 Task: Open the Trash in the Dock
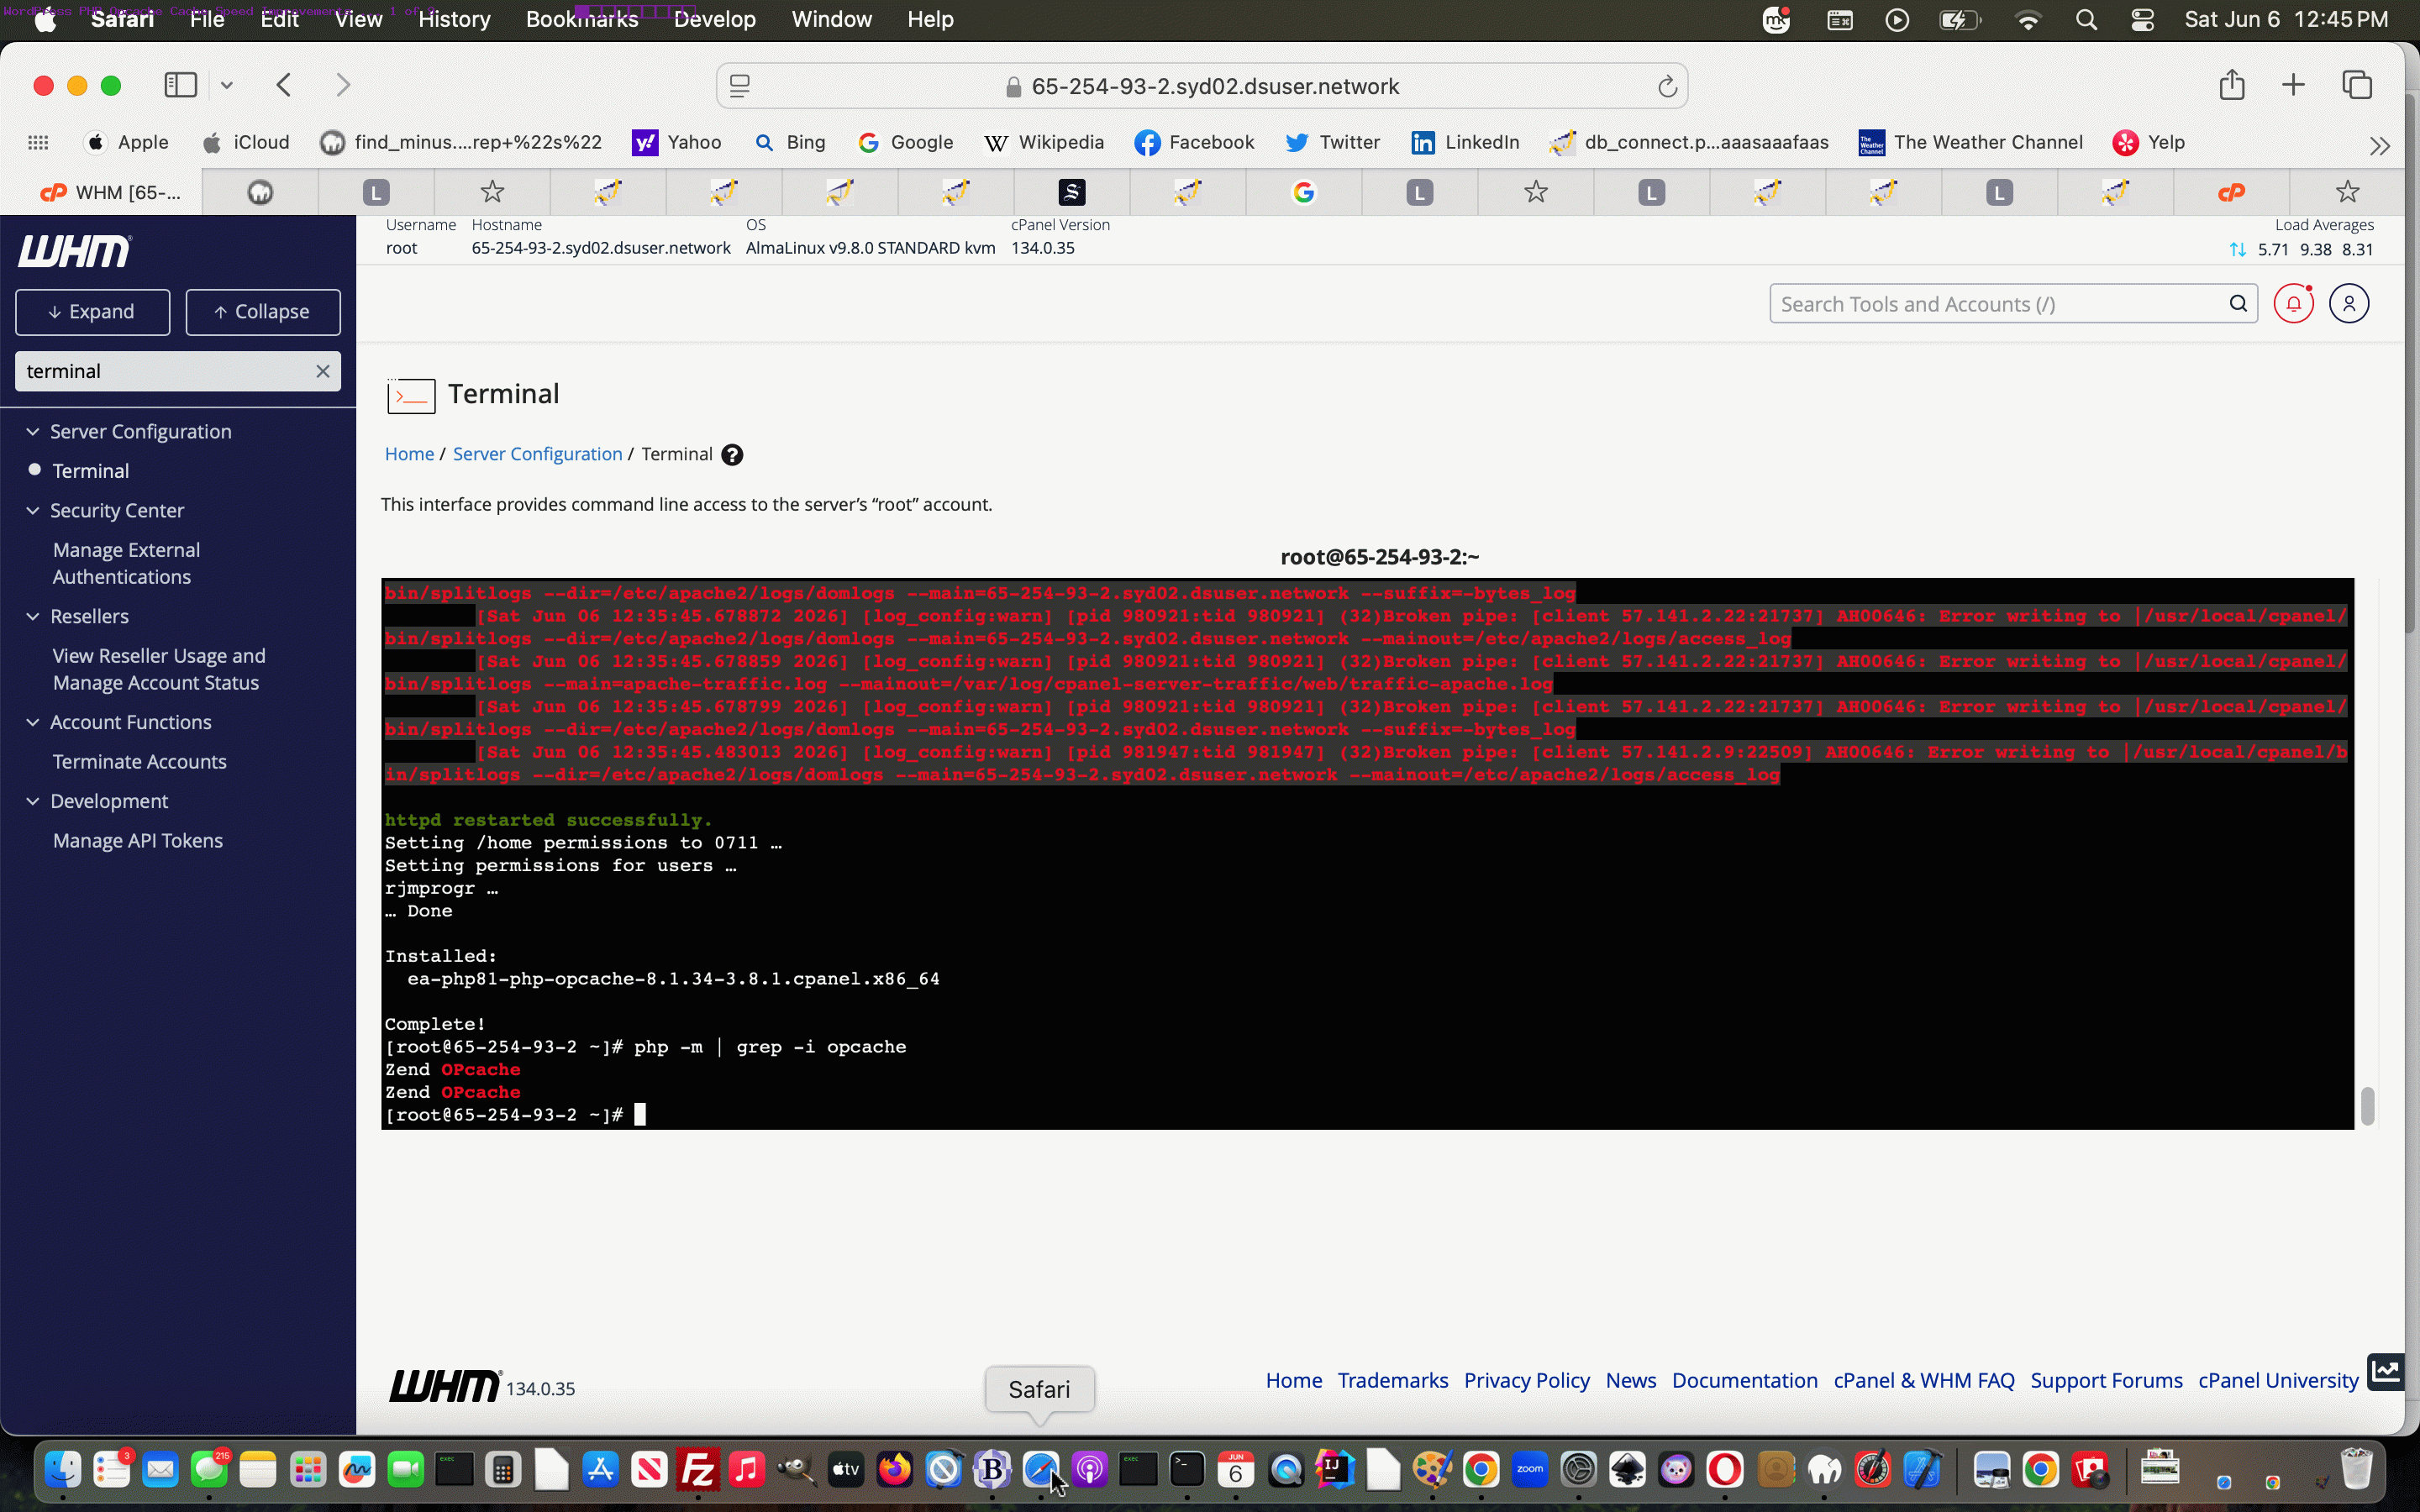2357,1469
